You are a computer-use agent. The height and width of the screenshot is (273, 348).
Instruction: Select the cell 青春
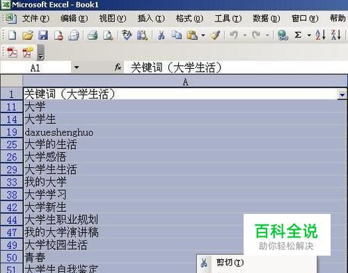184,257
